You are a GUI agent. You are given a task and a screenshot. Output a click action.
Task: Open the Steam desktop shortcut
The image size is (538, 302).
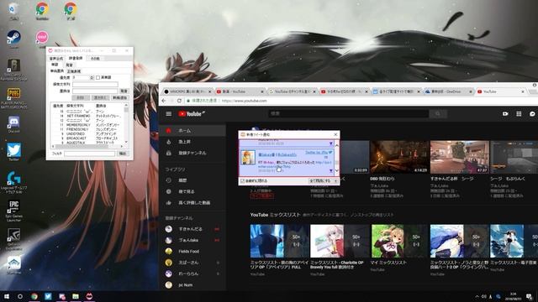[x=13, y=39]
